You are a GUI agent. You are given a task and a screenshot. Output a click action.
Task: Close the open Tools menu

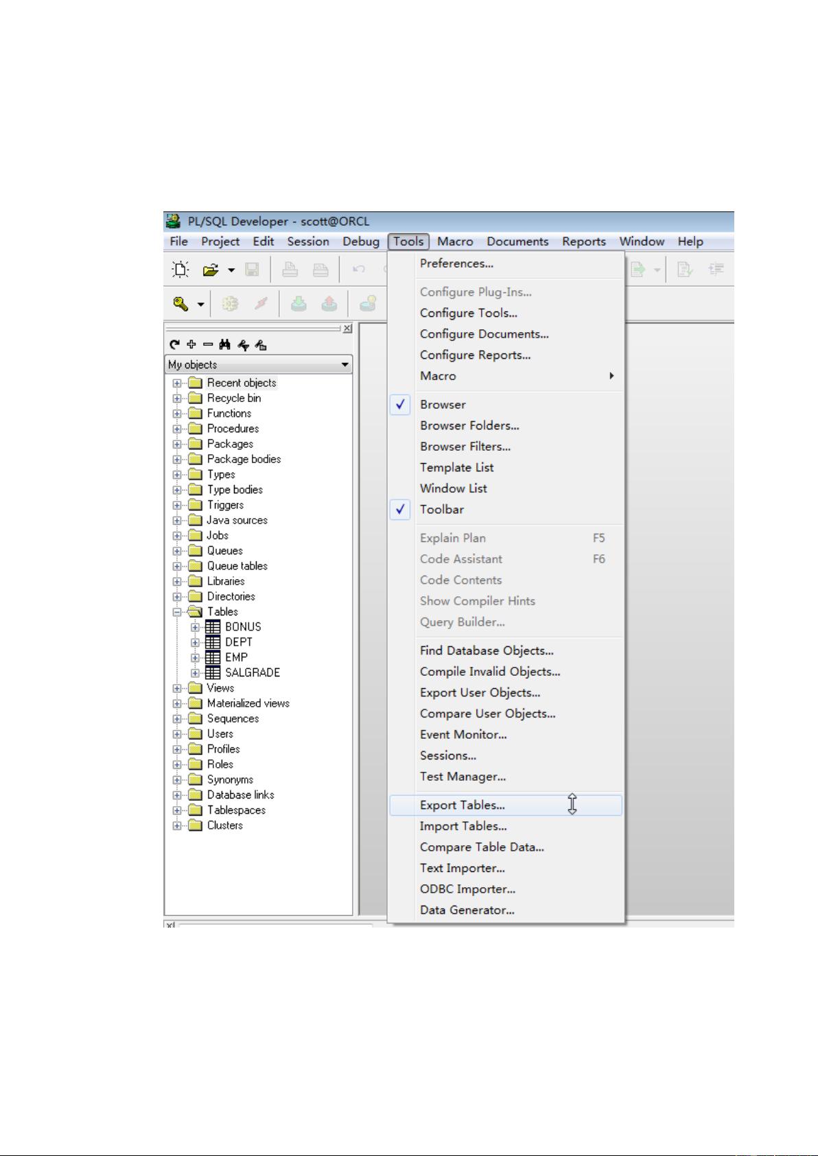[x=408, y=241]
